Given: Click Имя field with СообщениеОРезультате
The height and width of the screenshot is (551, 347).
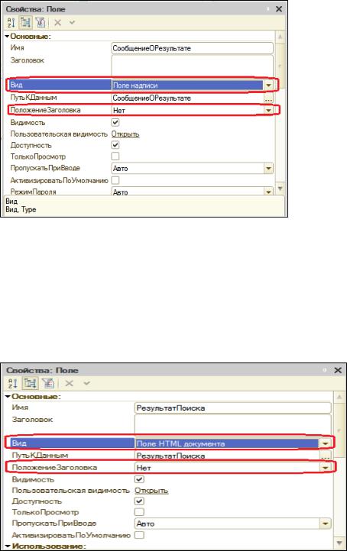Looking at the screenshot, I should [192, 48].
